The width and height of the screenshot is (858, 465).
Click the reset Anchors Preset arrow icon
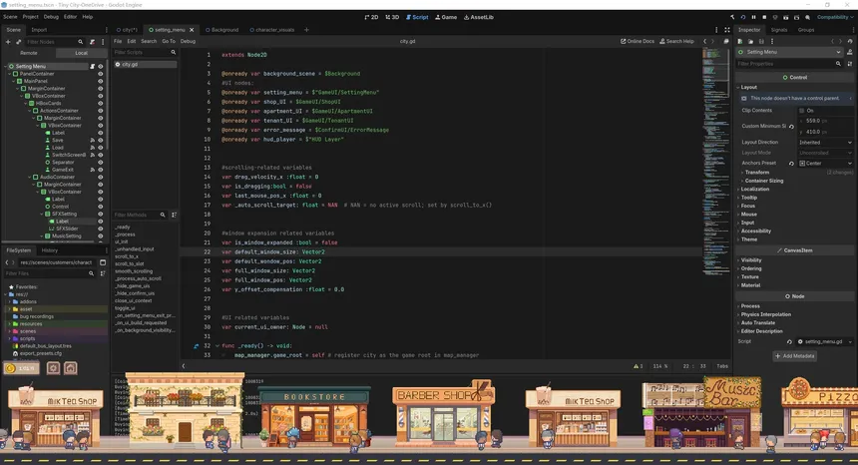click(x=791, y=163)
